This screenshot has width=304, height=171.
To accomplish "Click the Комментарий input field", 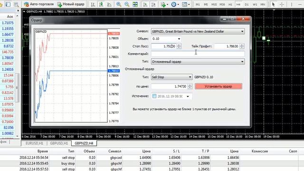I will [198, 54].
